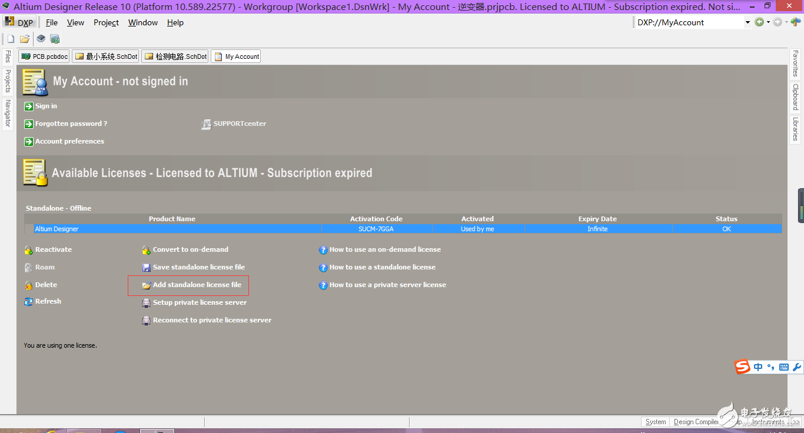This screenshot has width=804, height=433.
Task: Go to the DXP home page icon
Action: 796,22
